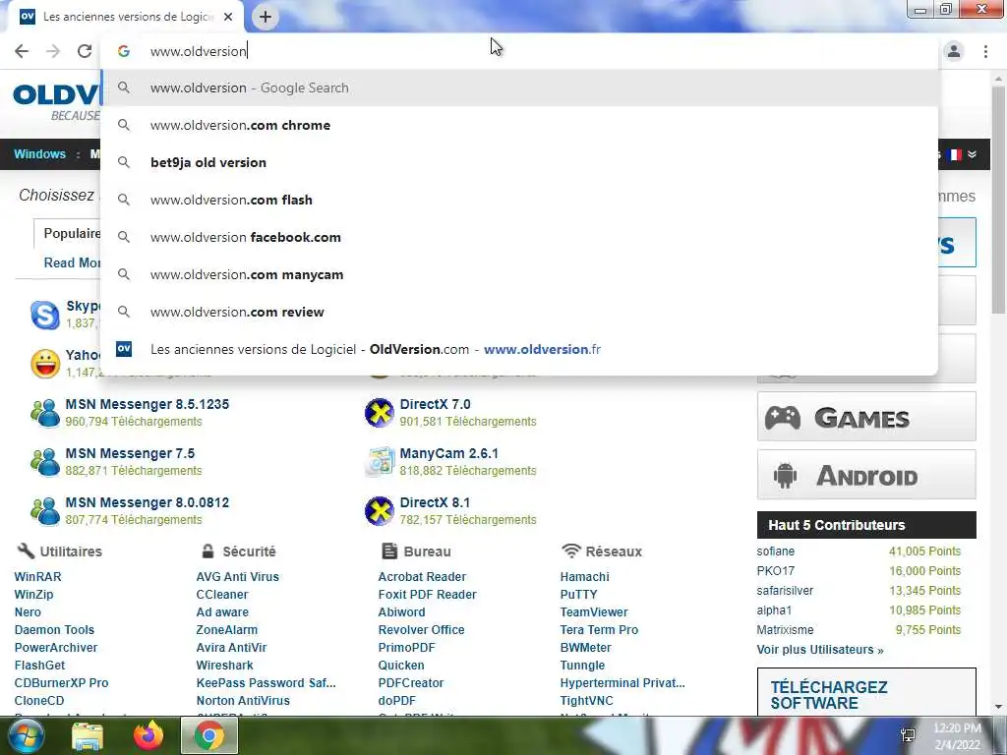
Task: Click the Sécurité padlock icon
Action: (x=207, y=551)
